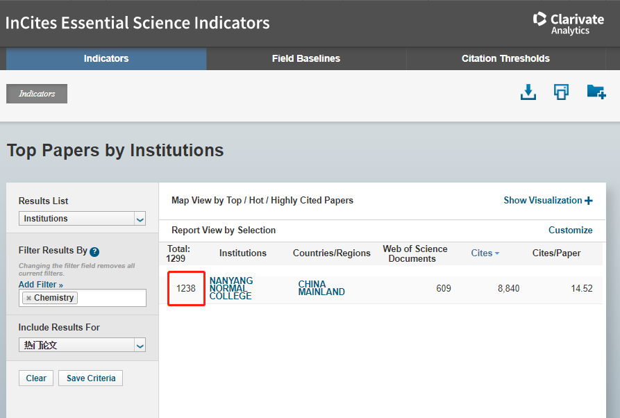Open the Nanyang Normal College link
The height and width of the screenshot is (418, 620).
pyautogui.click(x=231, y=288)
